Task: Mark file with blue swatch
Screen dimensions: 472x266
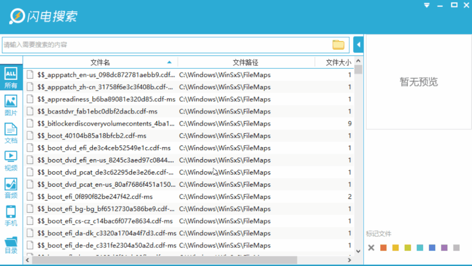Action: click(x=432, y=248)
